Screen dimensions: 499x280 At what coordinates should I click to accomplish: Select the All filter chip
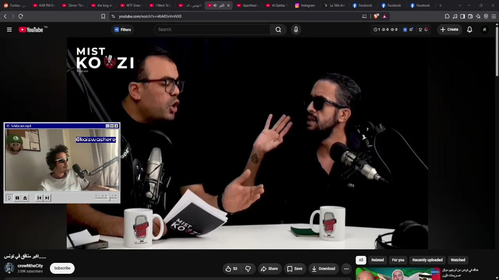click(361, 260)
